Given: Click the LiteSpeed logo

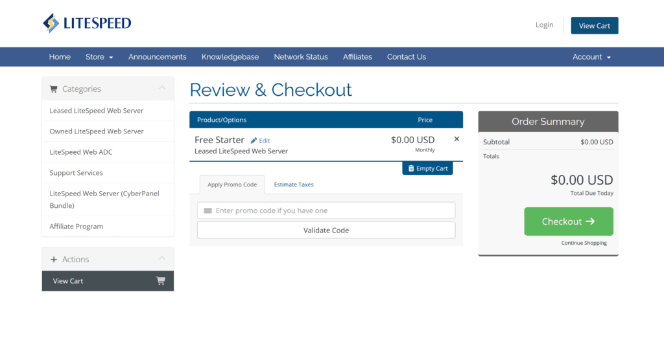Looking at the screenshot, I should point(88,23).
